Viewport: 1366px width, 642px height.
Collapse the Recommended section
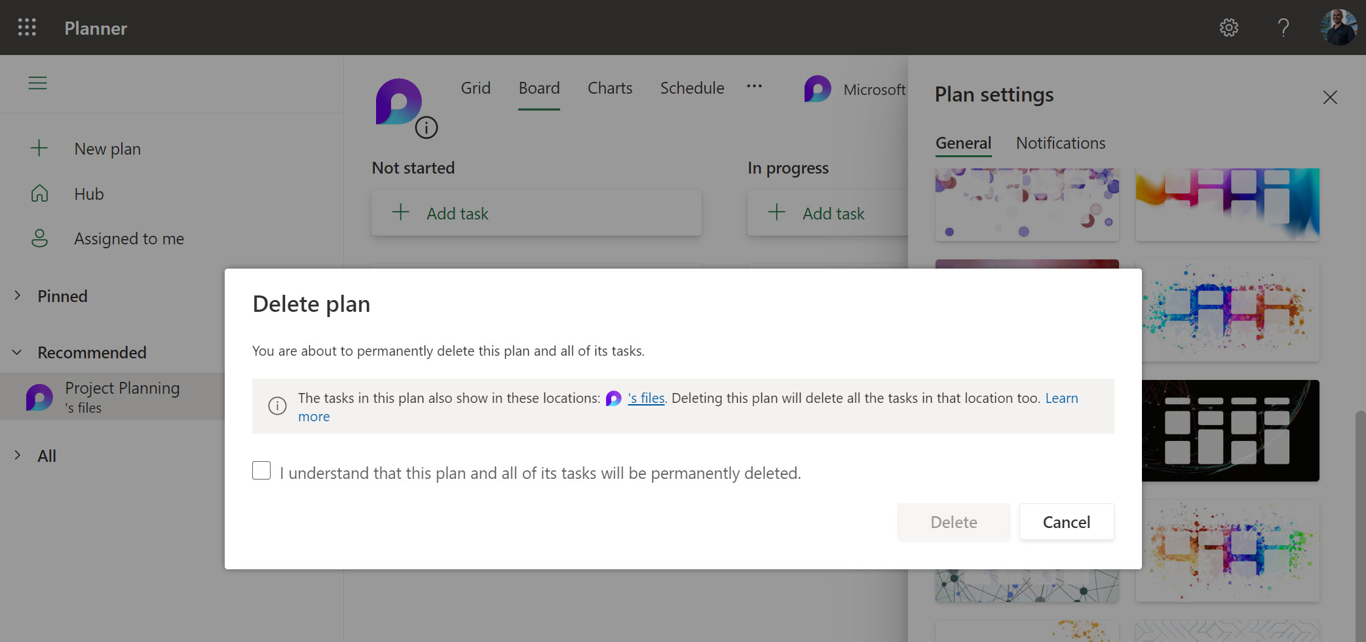17,352
